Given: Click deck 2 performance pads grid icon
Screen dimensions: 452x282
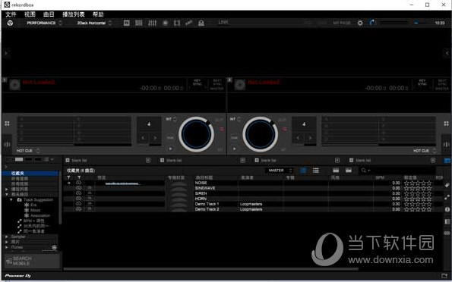Looking at the screenshot, I should point(446,124).
